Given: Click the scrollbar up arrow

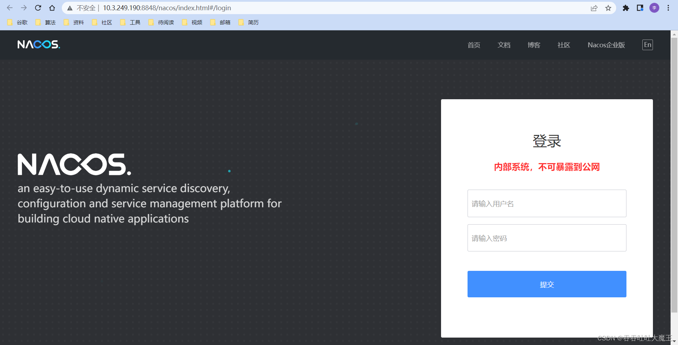Looking at the screenshot, I should coord(674,34).
